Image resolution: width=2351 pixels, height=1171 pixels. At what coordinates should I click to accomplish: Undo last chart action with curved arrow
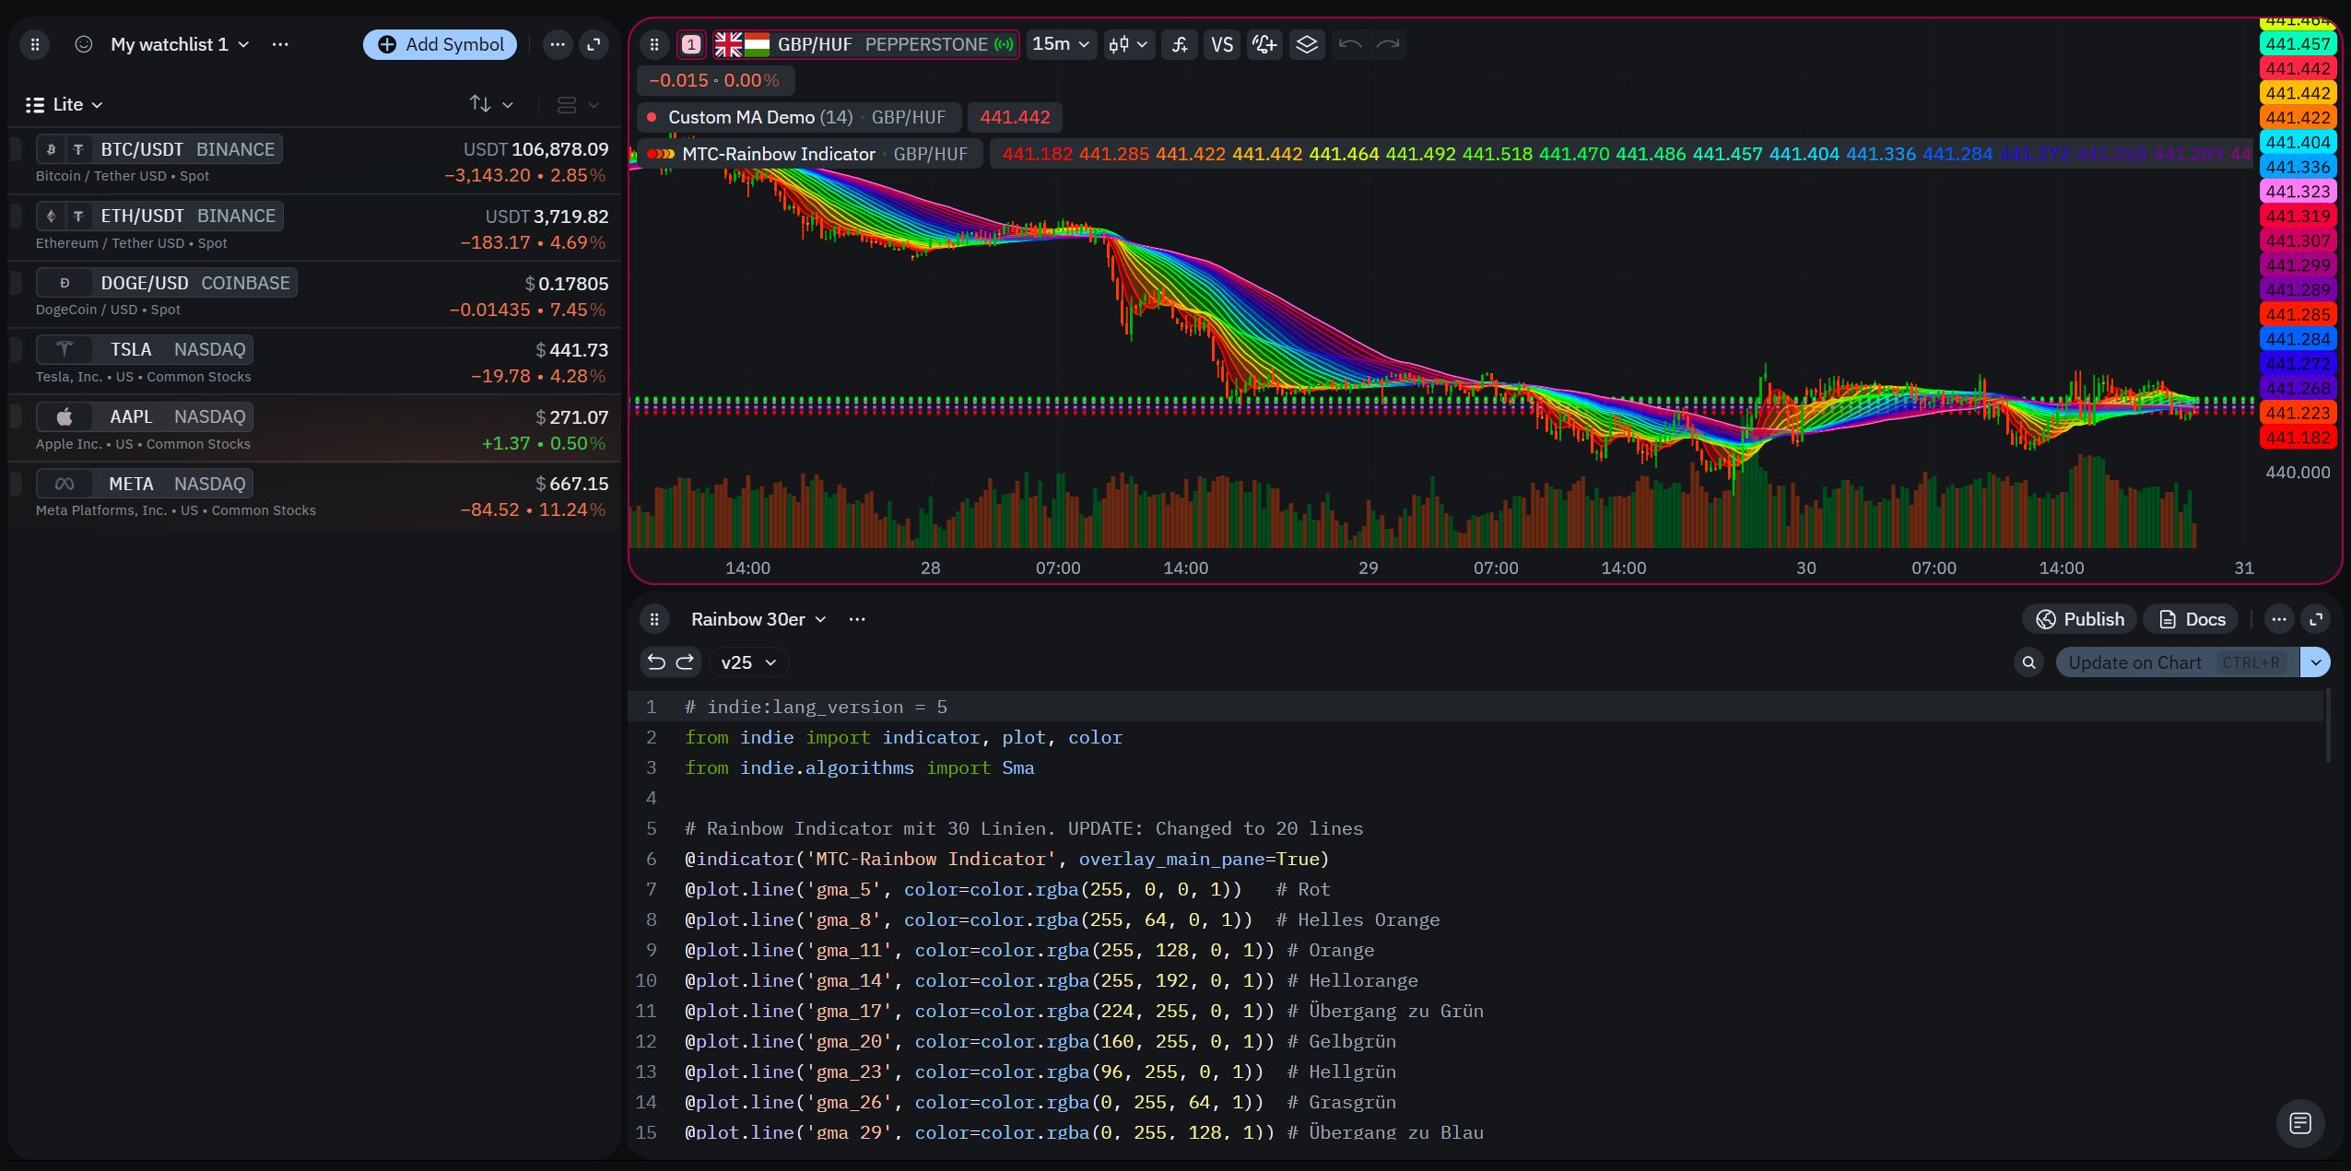click(x=1348, y=44)
